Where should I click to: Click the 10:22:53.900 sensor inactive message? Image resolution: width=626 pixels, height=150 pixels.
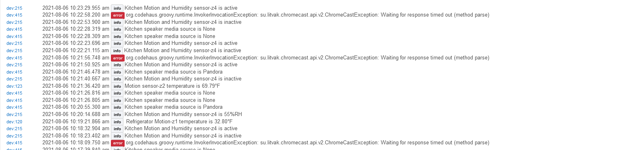[x=183, y=22]
